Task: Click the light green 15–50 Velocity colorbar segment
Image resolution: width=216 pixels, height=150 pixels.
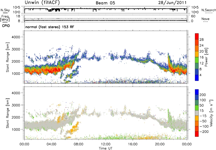Action: point(197,108)
